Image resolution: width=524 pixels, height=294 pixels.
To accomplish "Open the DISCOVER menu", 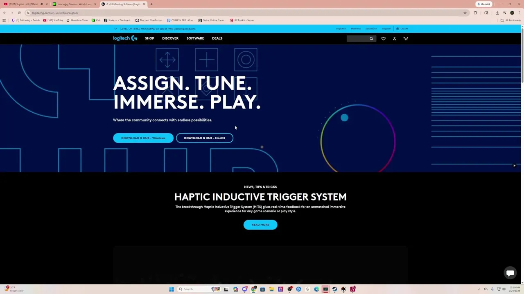I will point(170,38).
